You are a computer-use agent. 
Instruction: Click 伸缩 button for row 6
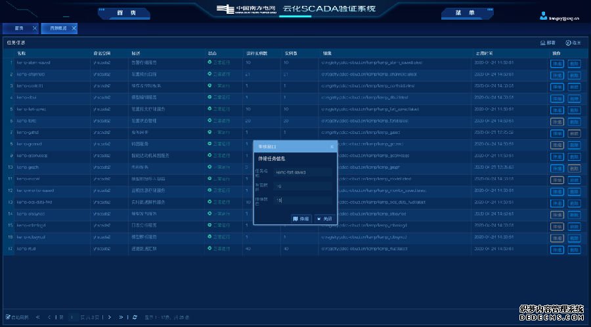557,122
